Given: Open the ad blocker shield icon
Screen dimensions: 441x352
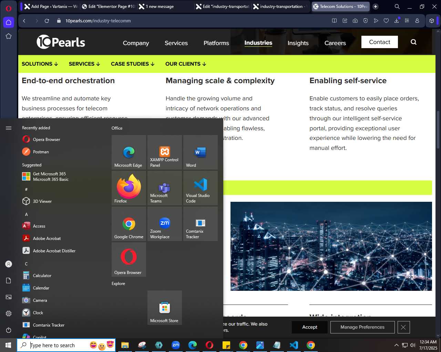Looking at the screenshot, I should click(x=366, y=21).
